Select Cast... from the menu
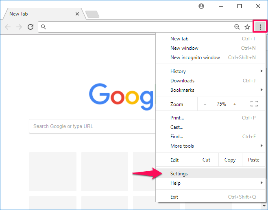Image resolution: width=268 pixels, height=210 pixels. pos(211,127)
